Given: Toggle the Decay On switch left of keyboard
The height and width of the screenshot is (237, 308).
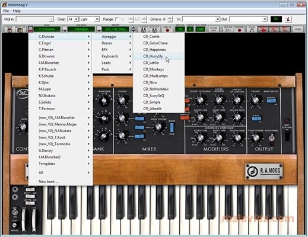Looking at the screenshot, I should coord(30,196).
